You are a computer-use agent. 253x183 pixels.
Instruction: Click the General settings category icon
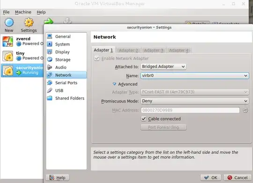point(50,37)
